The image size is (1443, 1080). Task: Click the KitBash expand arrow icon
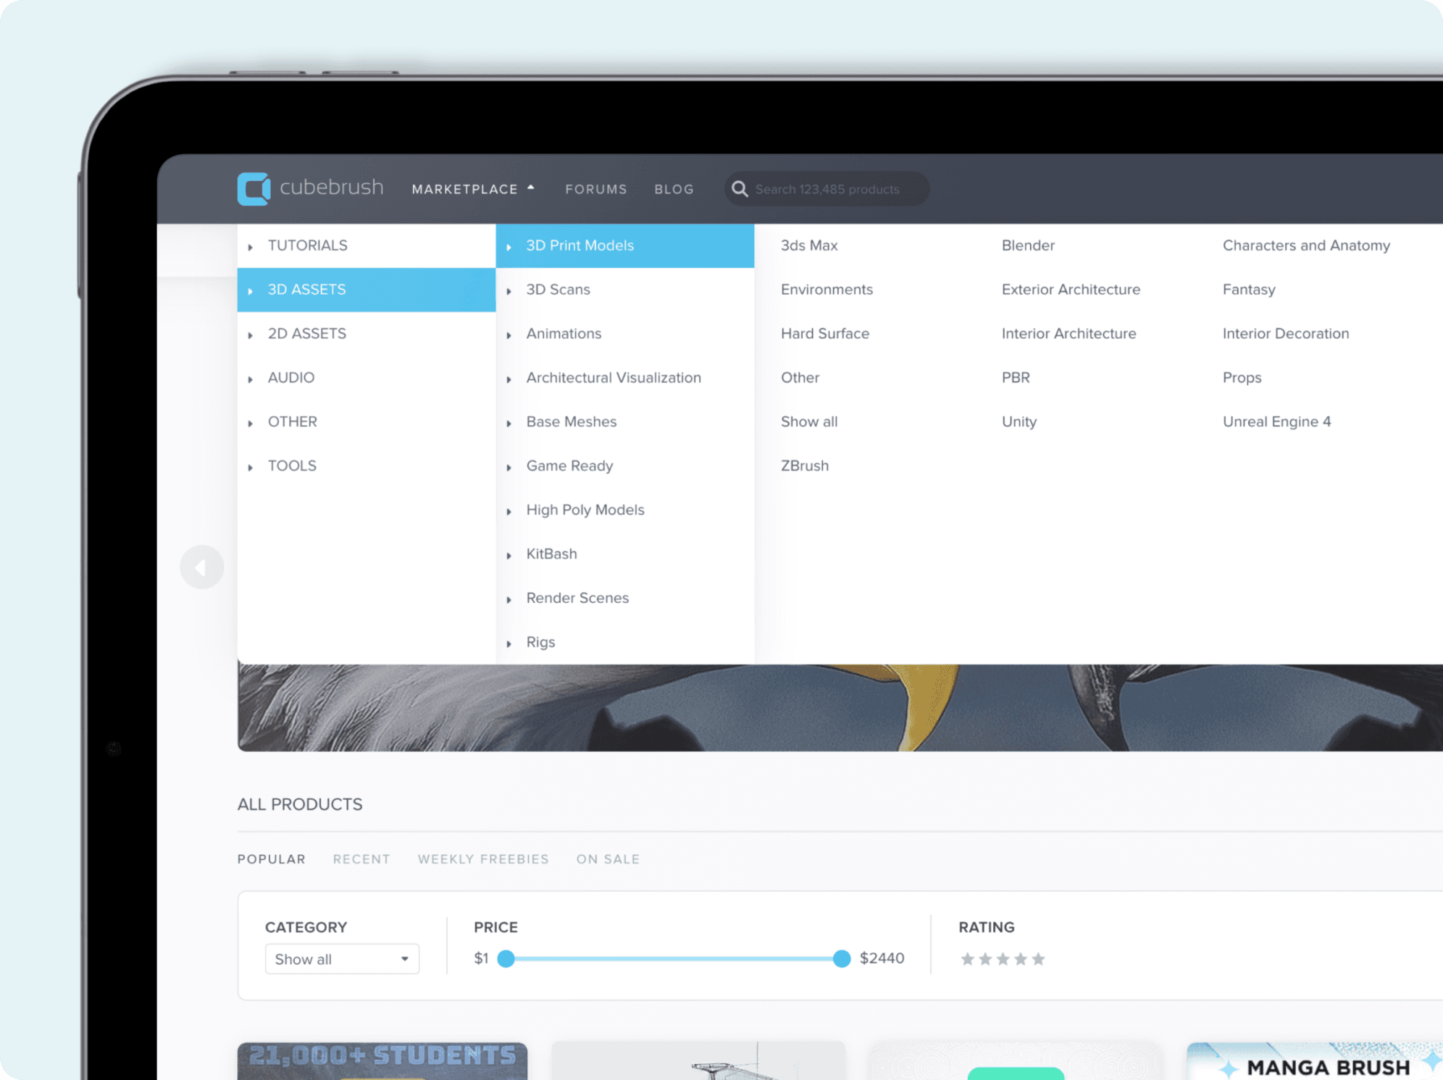pos(512,552)
